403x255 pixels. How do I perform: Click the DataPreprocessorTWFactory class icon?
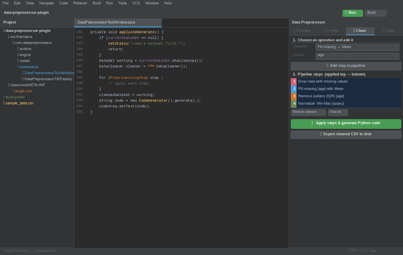coord(22,79)
